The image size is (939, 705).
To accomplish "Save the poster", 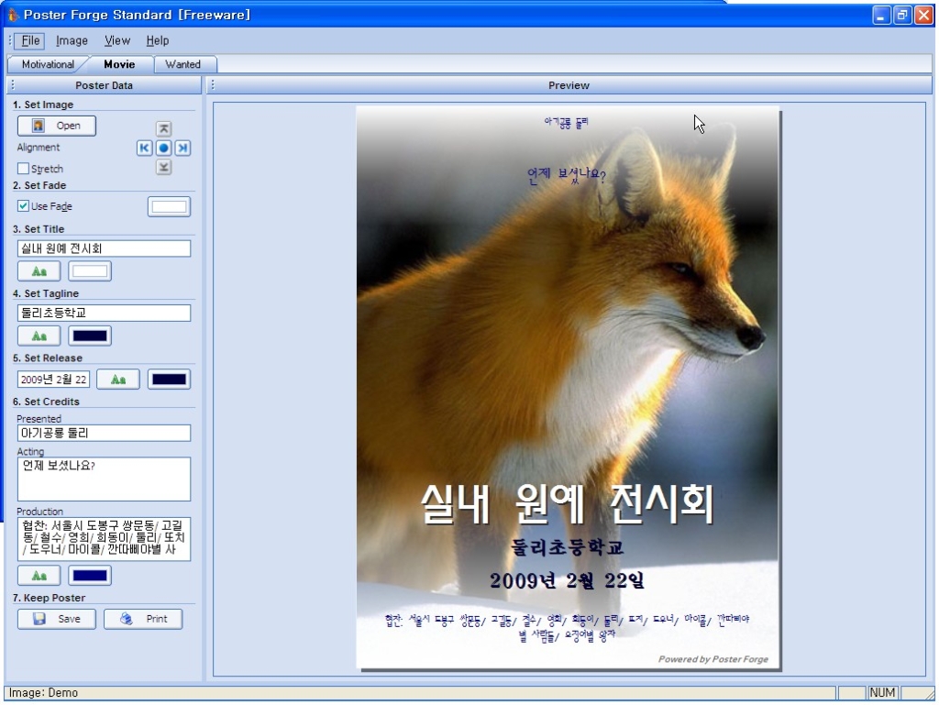I will (x=56, y=619).
